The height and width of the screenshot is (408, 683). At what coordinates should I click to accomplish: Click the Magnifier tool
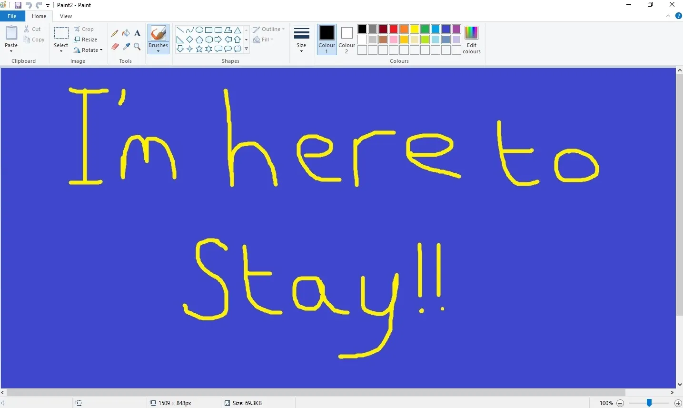[138, 47]
